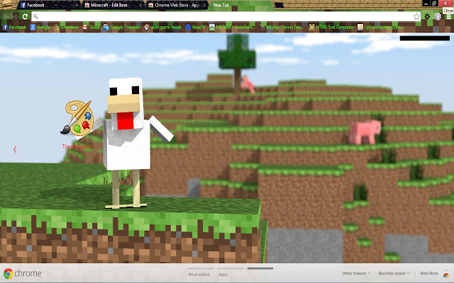Open a new tab with the new-tab button
The image size is (454, 283).
coord(279,6)
